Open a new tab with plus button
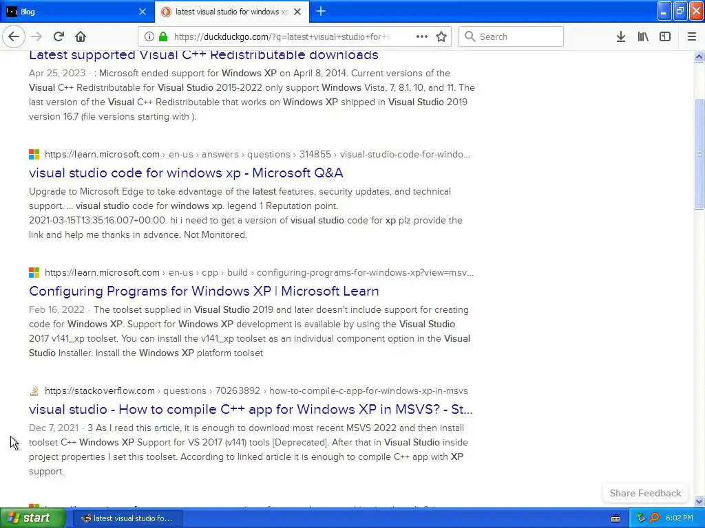This screenshot has width=705, height=528. 321,12
